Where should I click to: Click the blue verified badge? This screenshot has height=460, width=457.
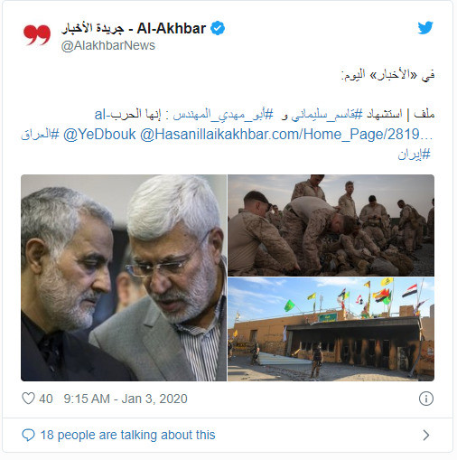pyautogui.click(x=218, y=28)
